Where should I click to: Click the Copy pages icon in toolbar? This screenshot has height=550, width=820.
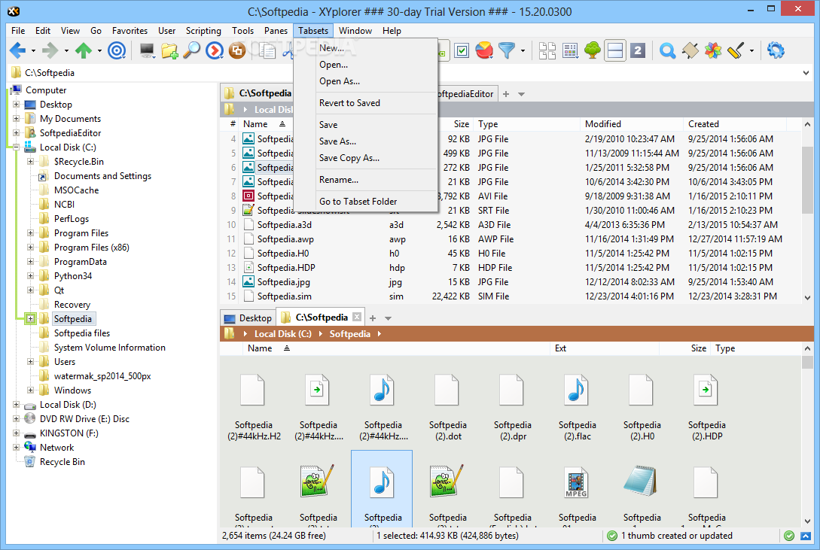click(267, 50)
